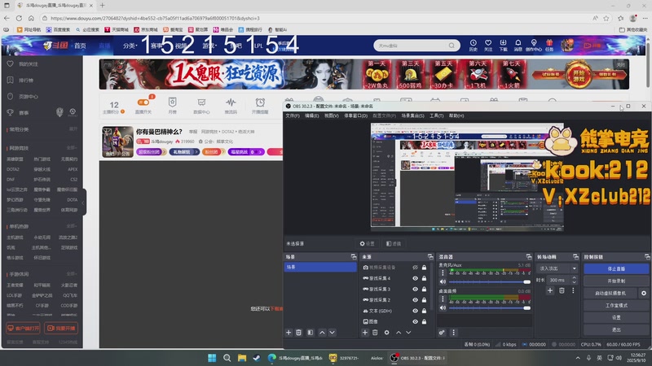Open advanced audio properties gear in mixer
652x366 pixels.
click(442, 333)
